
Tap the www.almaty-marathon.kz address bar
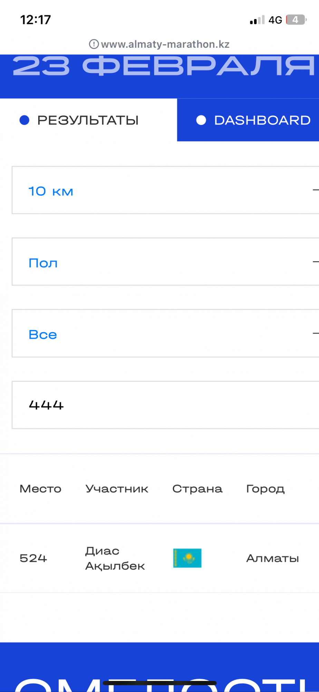pos(165,44)
